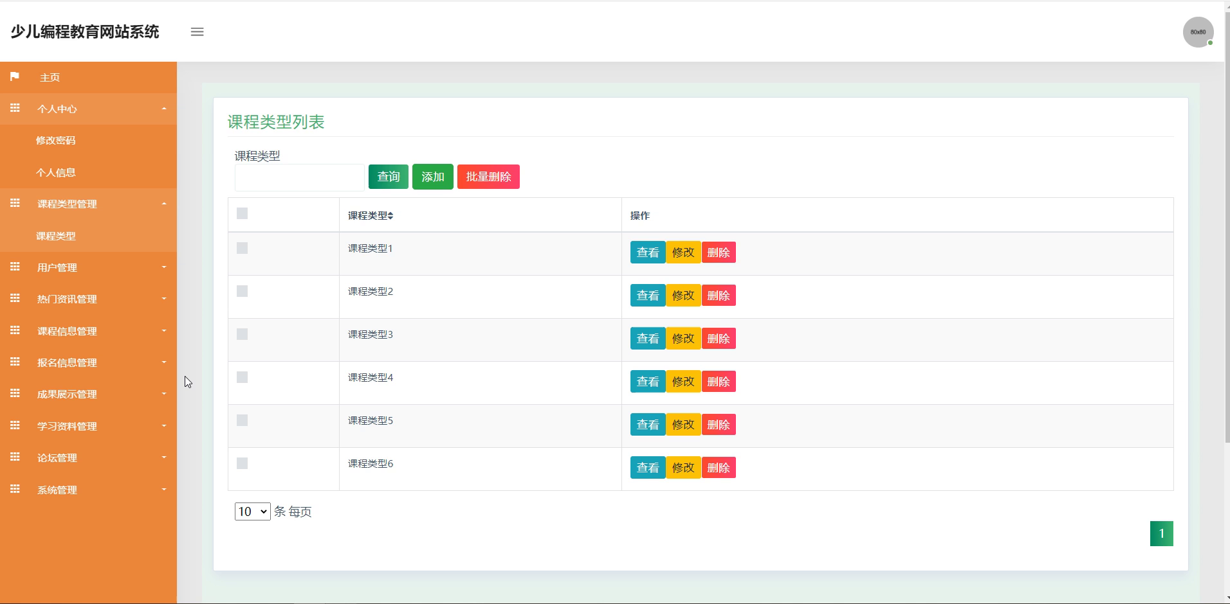This screenshot has width=1230, height=604.
Task: View 课程类型3 with 查看 button
Action: click(648, 339)
